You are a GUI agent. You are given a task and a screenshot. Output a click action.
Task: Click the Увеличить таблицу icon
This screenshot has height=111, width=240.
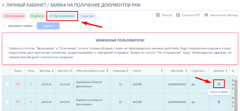(206, 15)
